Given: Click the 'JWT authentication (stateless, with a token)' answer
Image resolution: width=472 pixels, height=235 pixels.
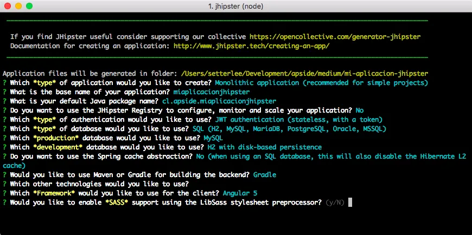Looking at the screenshot, I should (x=299, y=120).
